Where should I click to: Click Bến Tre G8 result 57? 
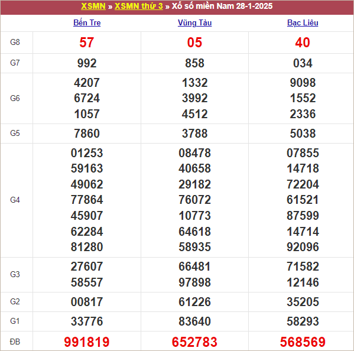pyautogui.click(x=87, y=43)
